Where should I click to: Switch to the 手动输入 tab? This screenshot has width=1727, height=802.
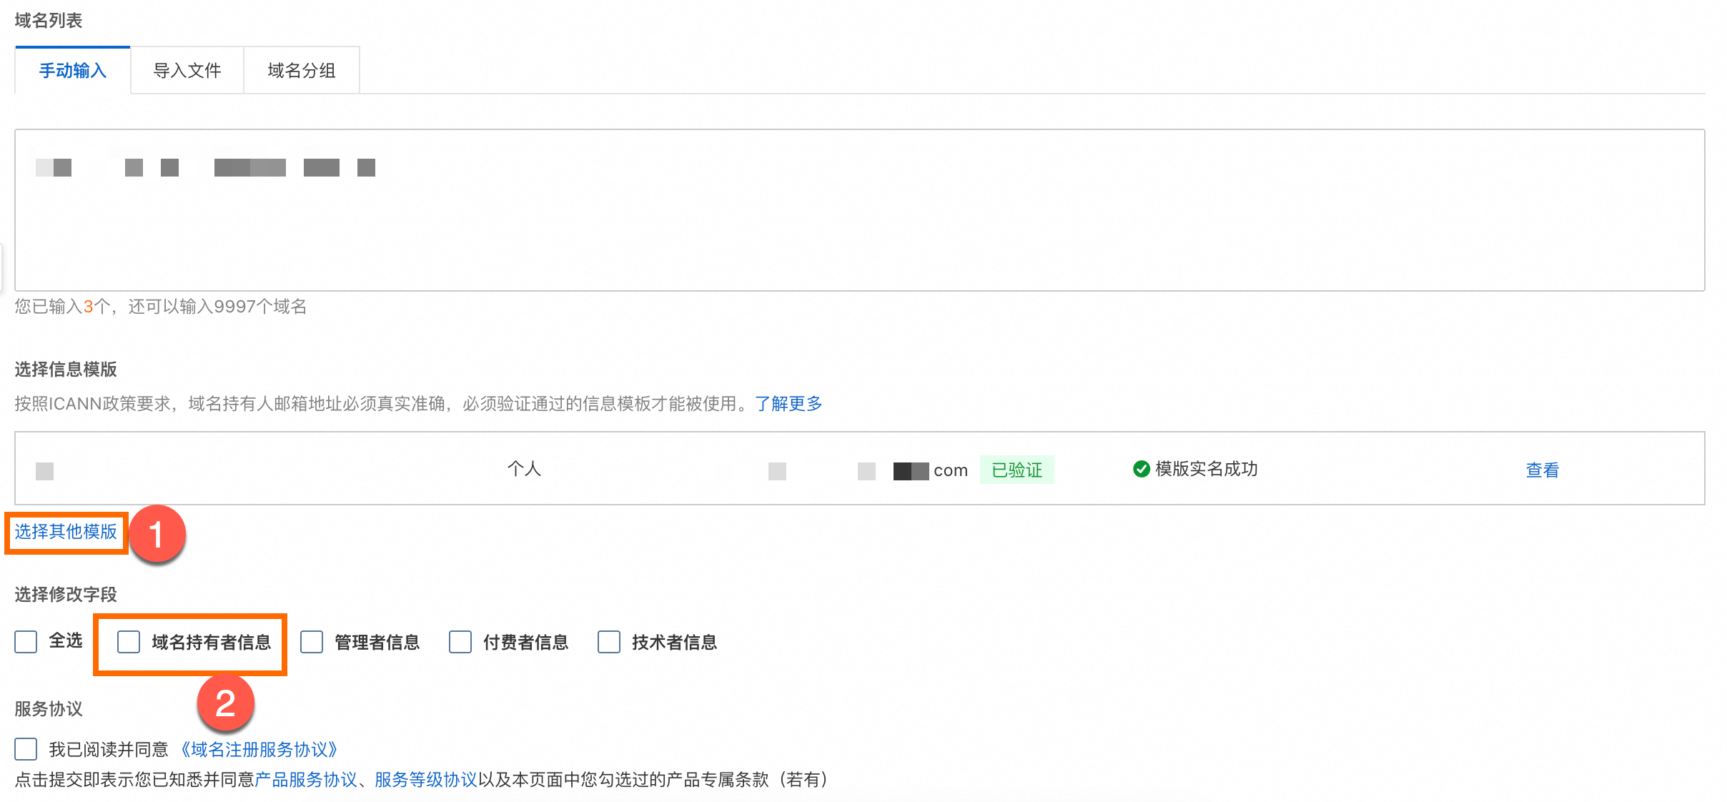point(72,71)
